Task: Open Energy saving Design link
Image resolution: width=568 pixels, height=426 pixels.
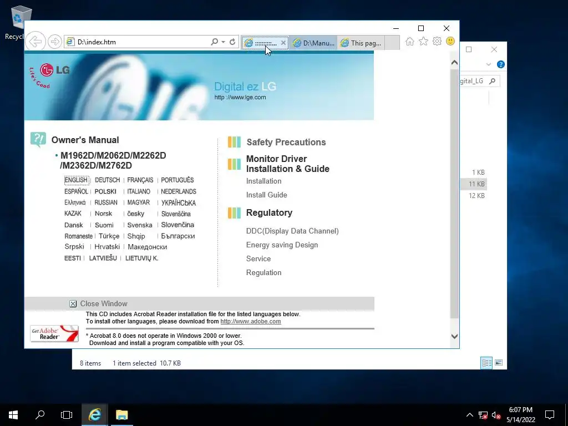Action: coord(282,245)
